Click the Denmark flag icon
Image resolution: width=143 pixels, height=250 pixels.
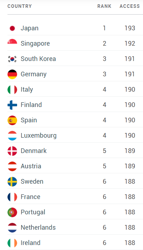[x=12, y=151]
